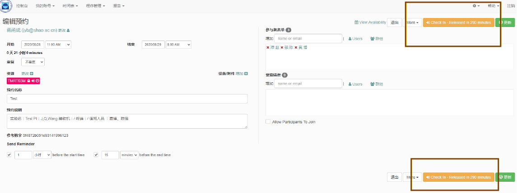This screenshot has height=193, width=517.
Task: Open the end time 8:00 AM dropdown
Action: click(x=179, y=45)
